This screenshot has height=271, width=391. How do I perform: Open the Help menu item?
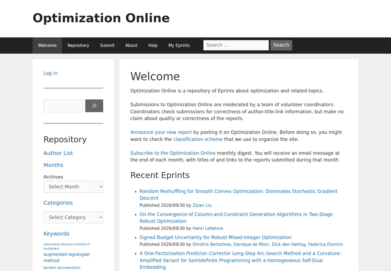click(153, 46)
